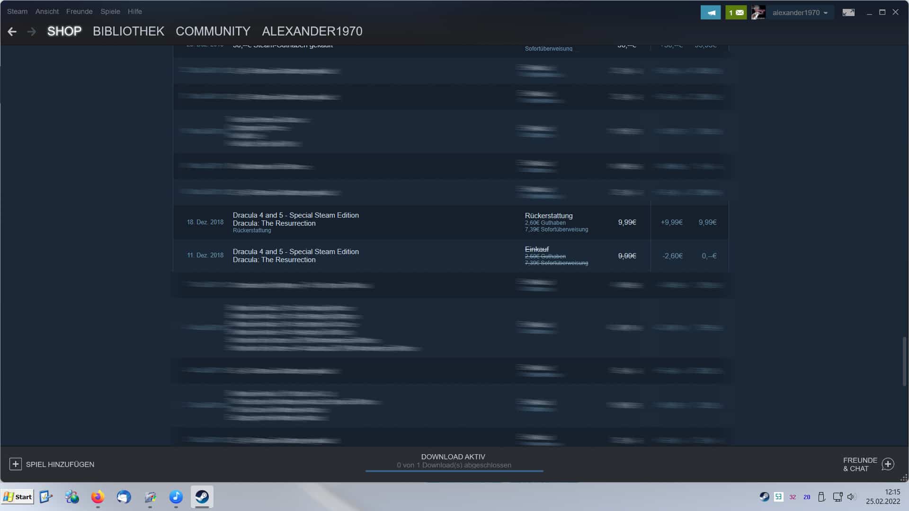Screen dimensions: 909x511
Task: Click the struck-through 9,99€ total
Action: [627, 256]
